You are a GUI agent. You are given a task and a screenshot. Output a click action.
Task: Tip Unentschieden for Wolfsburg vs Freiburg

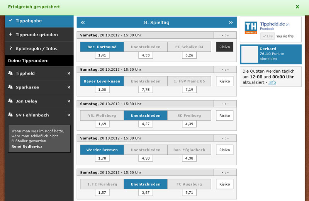click(146, 116)
